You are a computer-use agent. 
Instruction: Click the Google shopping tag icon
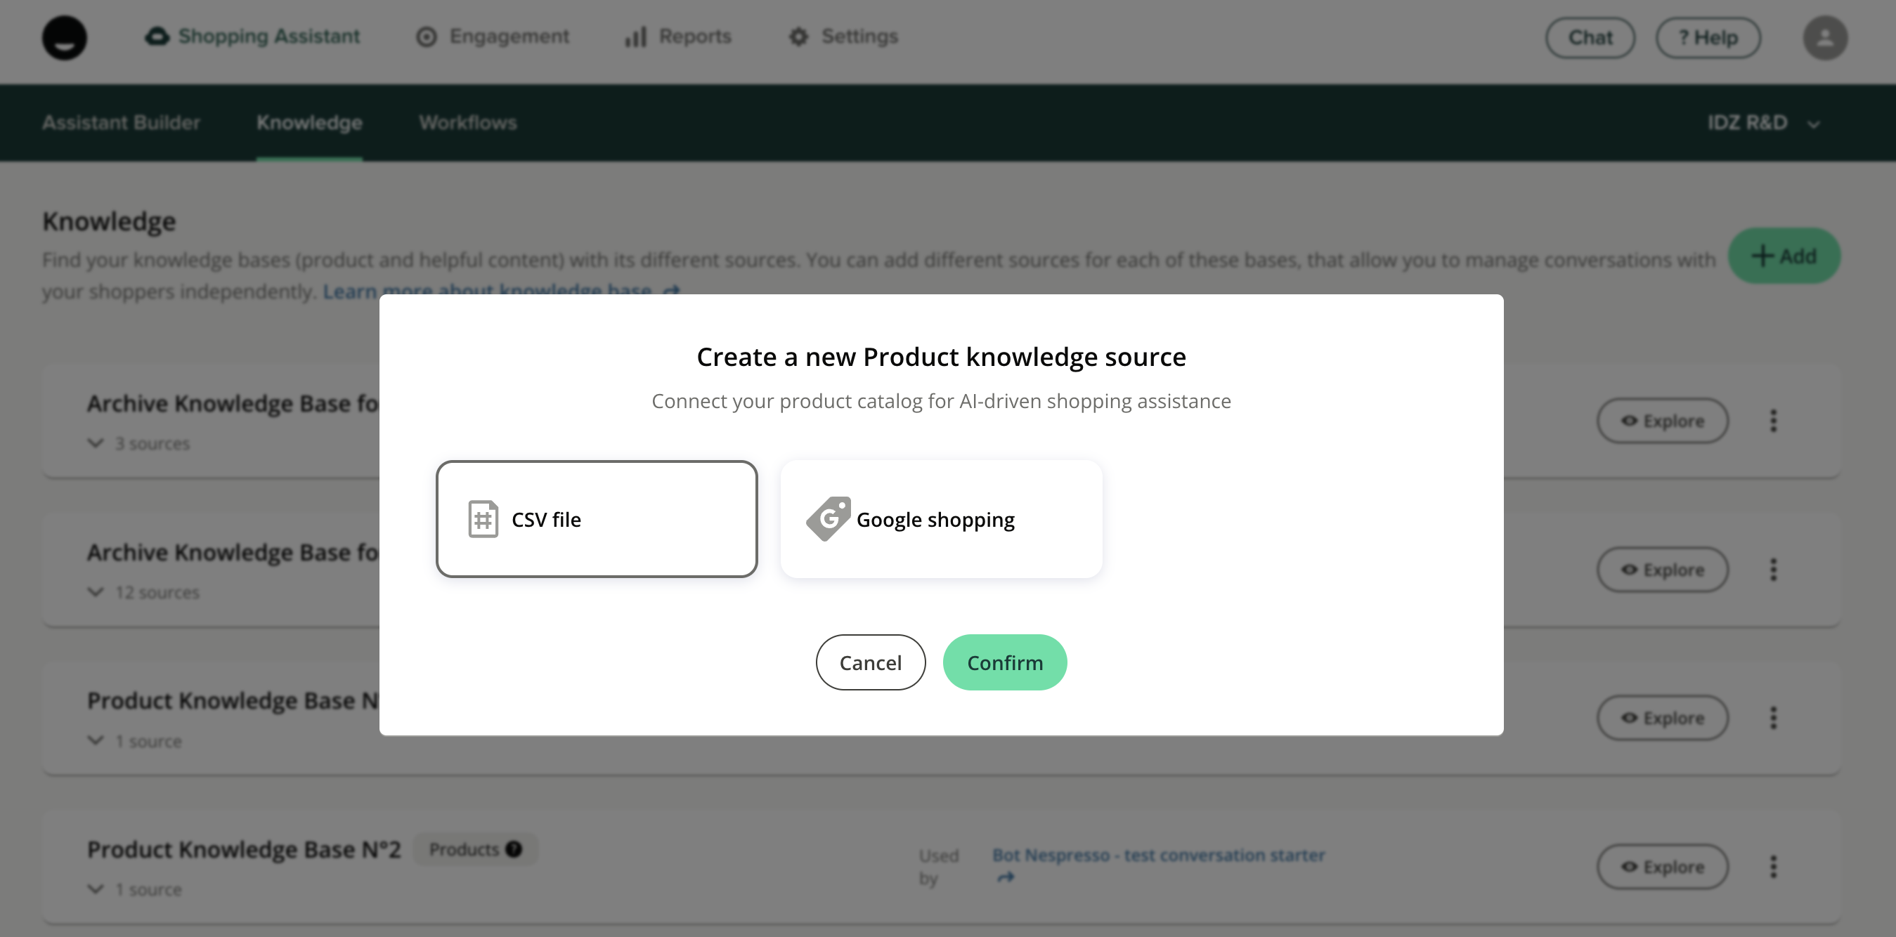(x=828, y=518)
